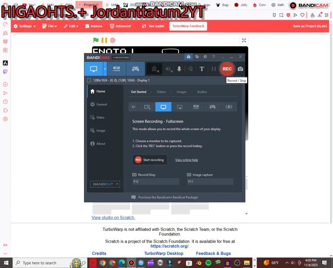Select the gamepad mode tile
This screenshot has width=333, height=268.
pyautogui.click(x=212, y=107)
